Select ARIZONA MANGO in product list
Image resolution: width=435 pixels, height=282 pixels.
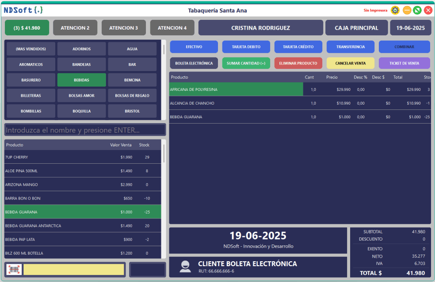(x=22, y=184)
